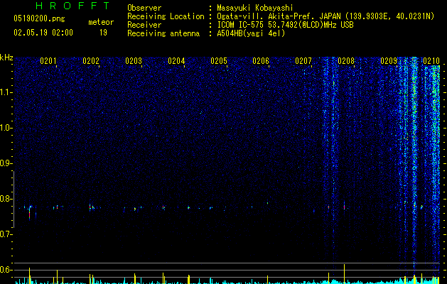This screenshot has height=284, width=447.
Task: Click the 0205 time marker
Action: [219, 61]
